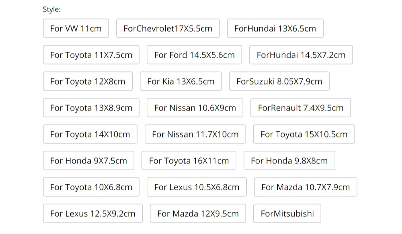Screen dimensions: 402x234
Task: Pick ForHundai 13X6.5cm style
Action: click(x=275, y=28)
